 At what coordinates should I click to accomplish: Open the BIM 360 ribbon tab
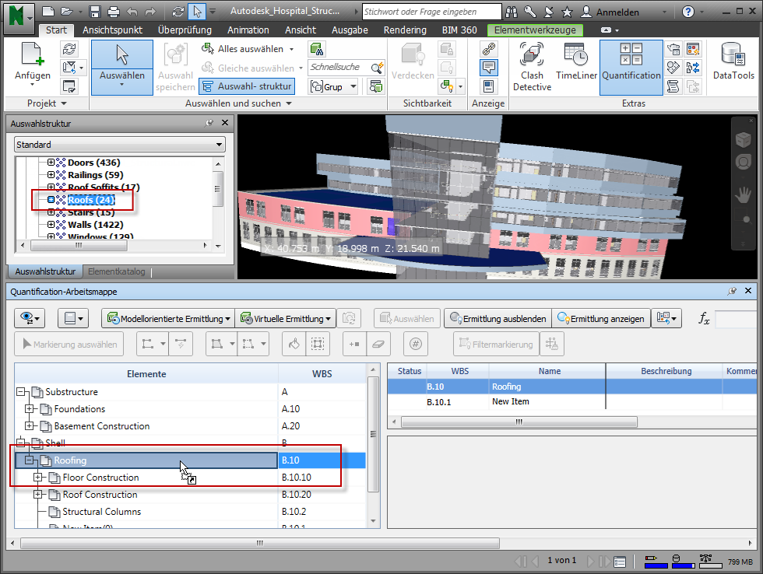(459, 30)
